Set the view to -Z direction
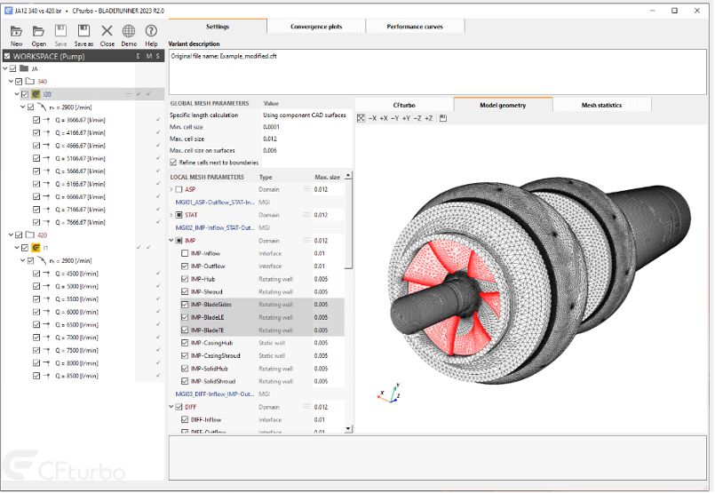Screen dimensions: 715x493 tap(417, 118)
